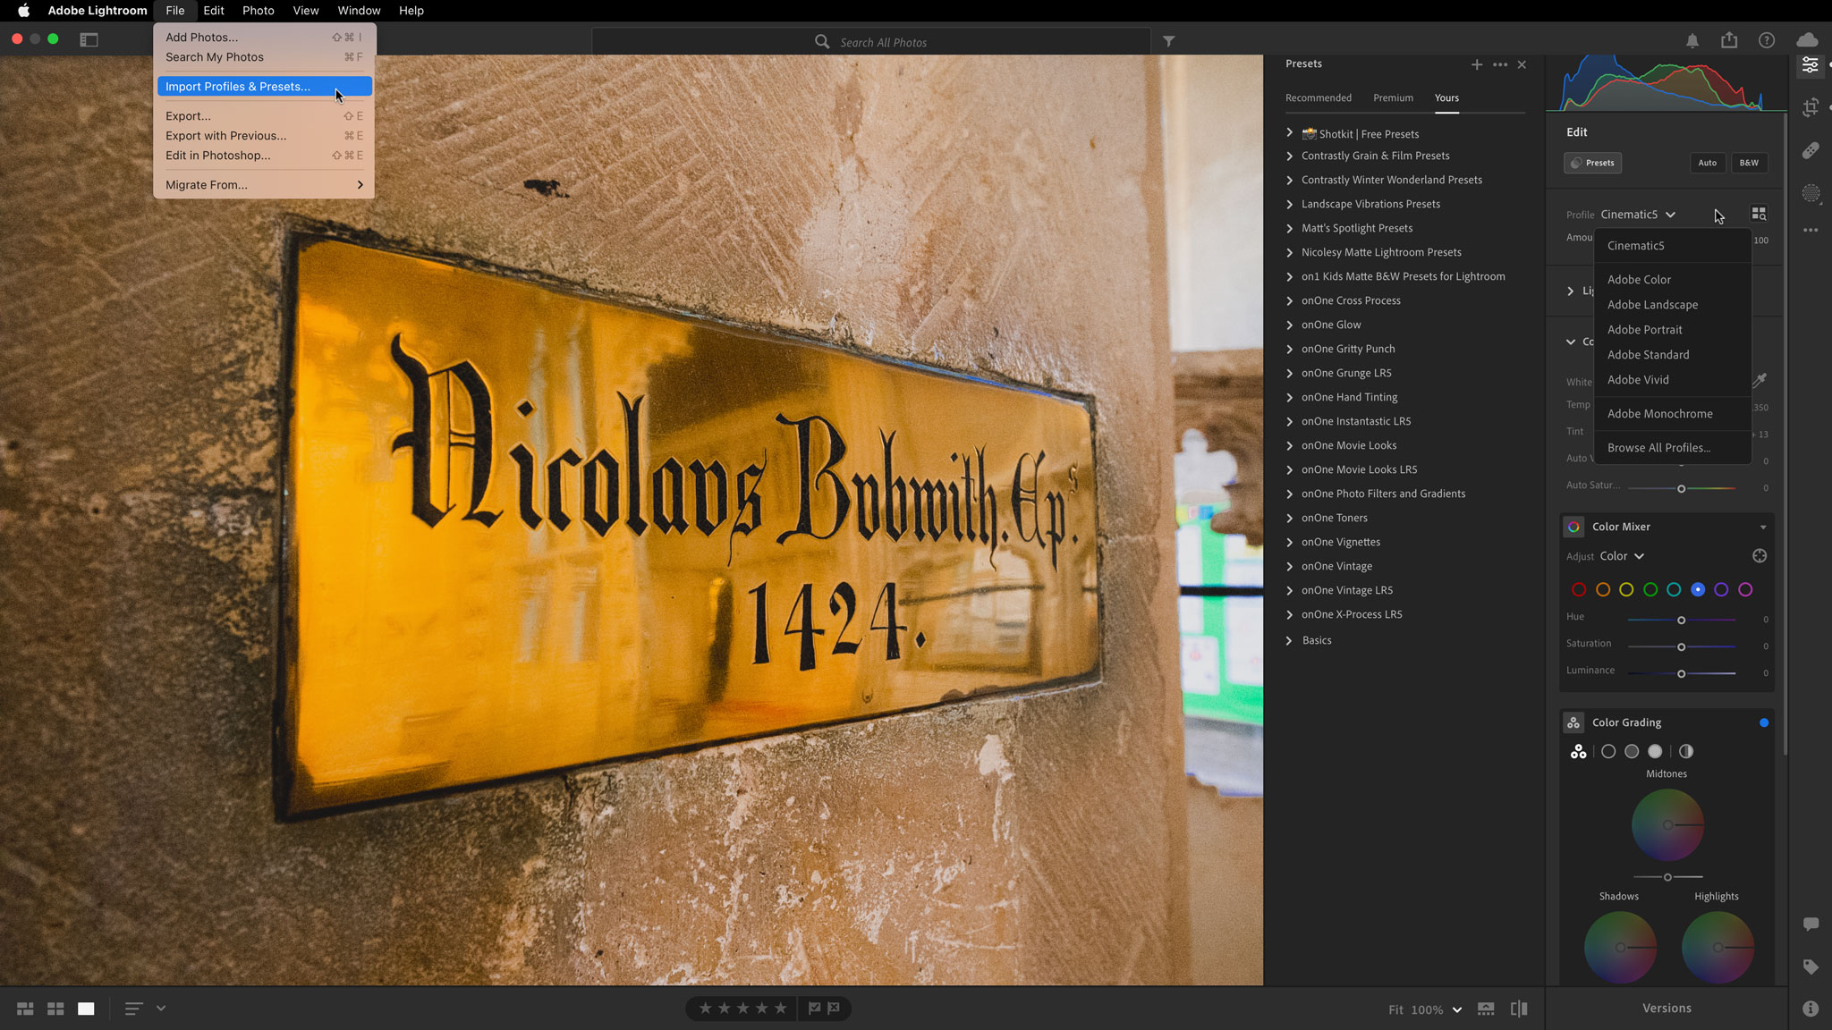This screenshot has width=1832, height=1030.
Task: Open the profile browser grid icon
Action: click(1759, 214)
